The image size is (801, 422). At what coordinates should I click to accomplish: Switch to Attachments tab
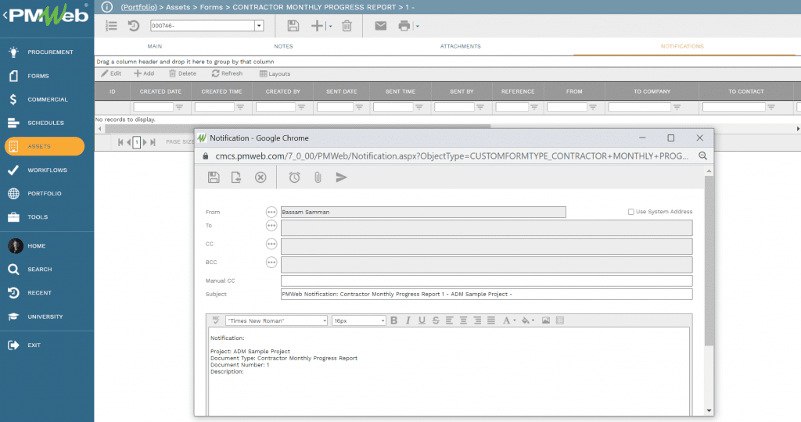460,46
